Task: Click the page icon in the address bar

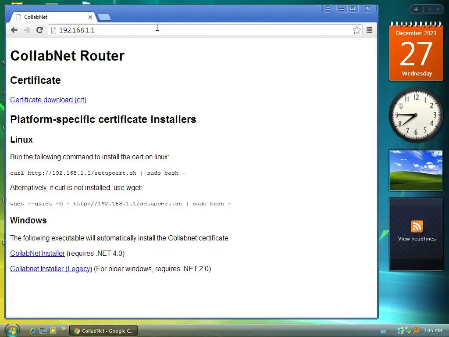Action: click(53, 30)
